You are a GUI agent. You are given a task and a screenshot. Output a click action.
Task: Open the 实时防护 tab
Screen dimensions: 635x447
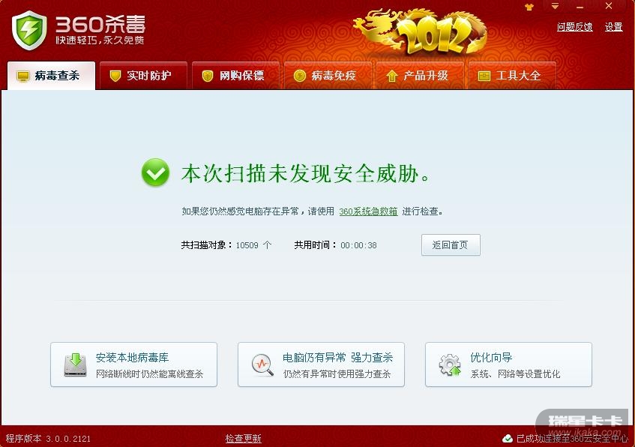143,76
